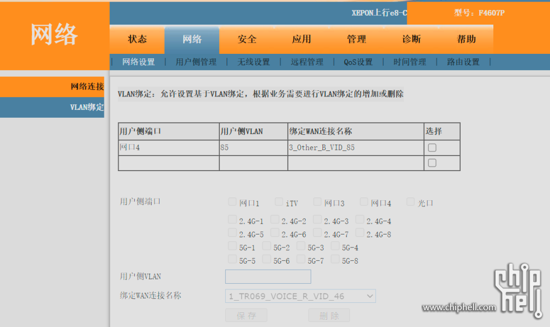
Task: Check the 2.4G-1 checkbox
Action: click(232, 219)
